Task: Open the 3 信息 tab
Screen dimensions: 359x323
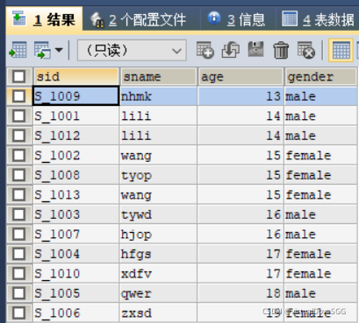Action: (x=238, y=19)
